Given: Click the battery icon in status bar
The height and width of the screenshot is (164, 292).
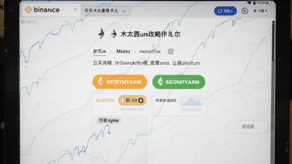Looking at the screenshot, I should [x=269, y=3].
